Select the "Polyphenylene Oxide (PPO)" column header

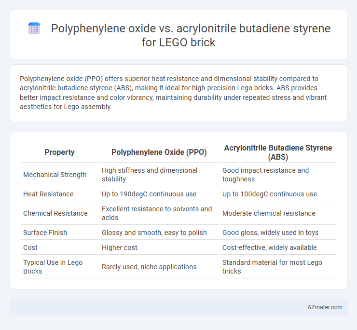pos(159,152)
